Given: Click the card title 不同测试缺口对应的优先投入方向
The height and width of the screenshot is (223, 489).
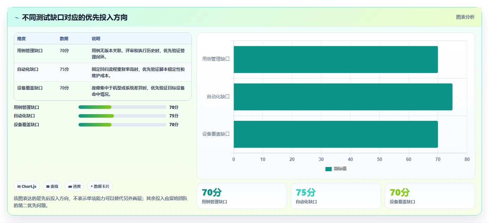Looking at the screenshot, I should [75, 17].
